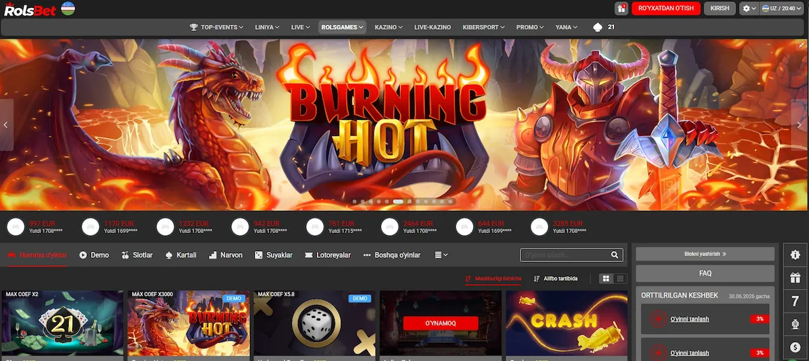809x361 pixels.
Task: Click the DEMO badge on Burning Hot
Action: (x=234, y=298)
